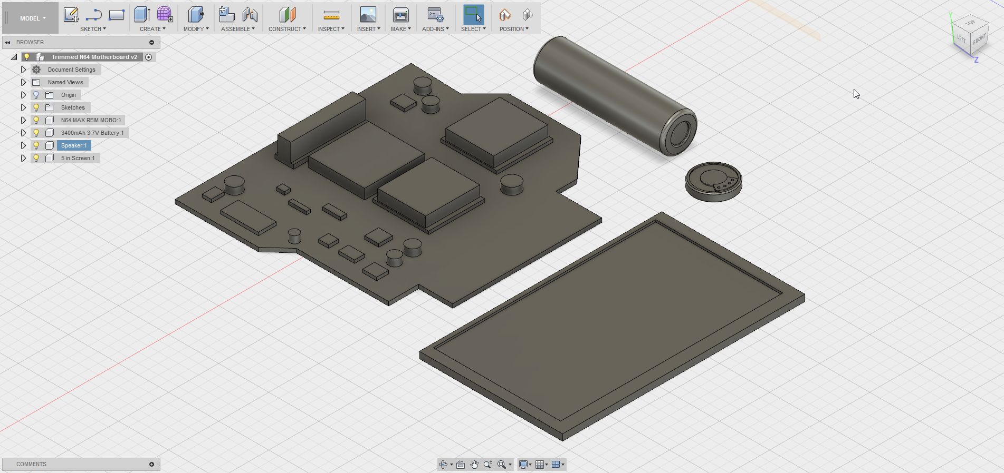Click the New Component assemble icon
The image size is (1004, 473).
point(227,15)
